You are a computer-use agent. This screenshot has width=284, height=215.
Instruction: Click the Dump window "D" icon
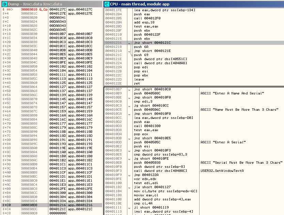point(4,4)
